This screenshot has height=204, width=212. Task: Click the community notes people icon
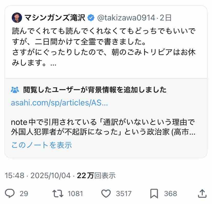pos(15,90)
